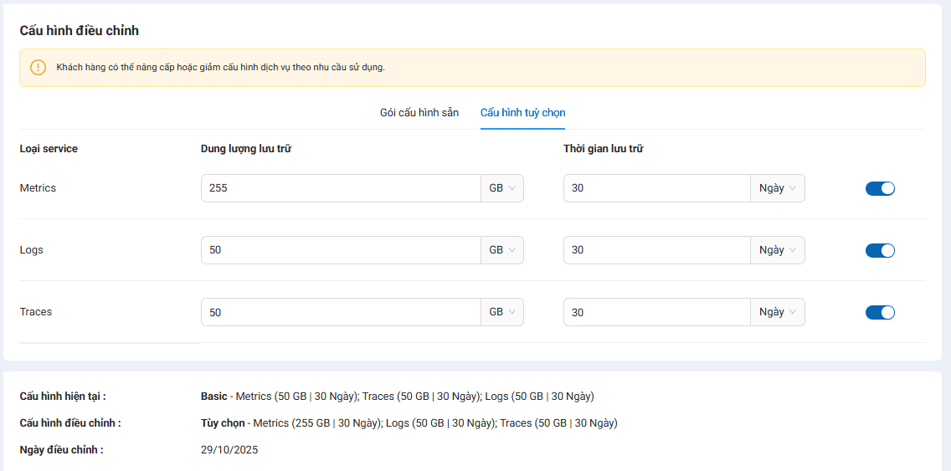951x471 pixels.
Task: Expand the Logs retention Ngày unit dropdown
Action: 777,250
